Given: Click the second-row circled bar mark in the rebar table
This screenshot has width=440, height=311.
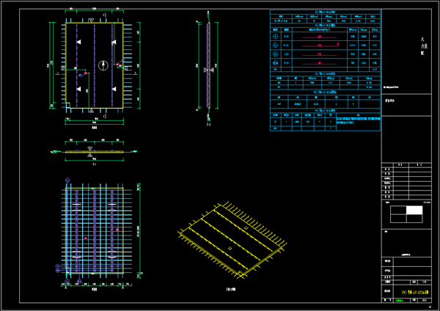Looking at the screenshot, I should pyautogui.click(x=275, y=45).
